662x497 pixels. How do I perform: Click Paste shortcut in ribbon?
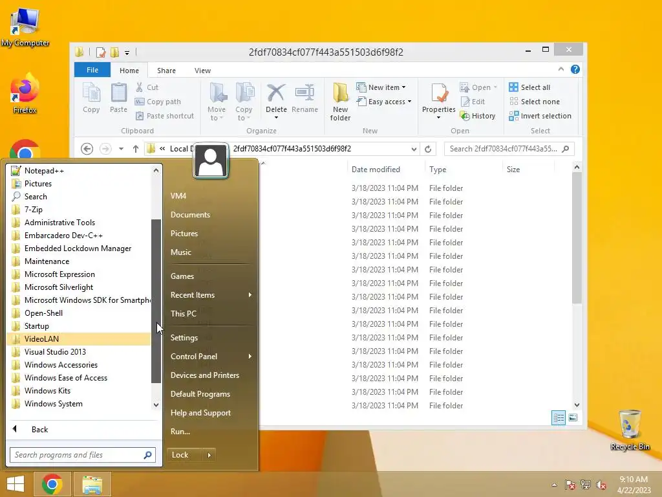coord(165,116)
